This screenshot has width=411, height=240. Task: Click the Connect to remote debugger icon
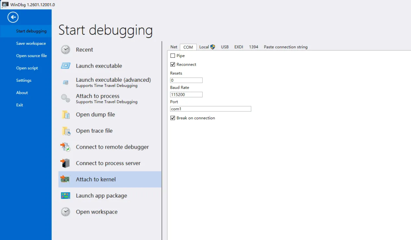tap(65, 147)
